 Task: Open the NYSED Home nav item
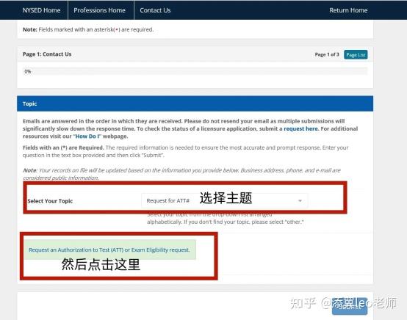coord(42,10)
